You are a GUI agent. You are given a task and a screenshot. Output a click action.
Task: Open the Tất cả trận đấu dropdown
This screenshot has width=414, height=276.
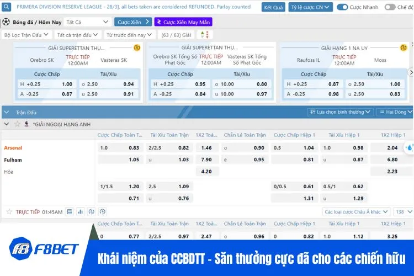77,35
